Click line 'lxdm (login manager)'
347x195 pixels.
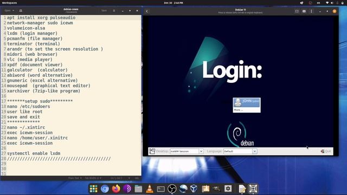pyautogui.click(x=33, y=34)
